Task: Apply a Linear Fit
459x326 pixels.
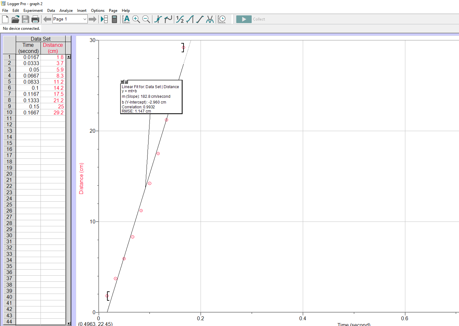Action: 200,19
